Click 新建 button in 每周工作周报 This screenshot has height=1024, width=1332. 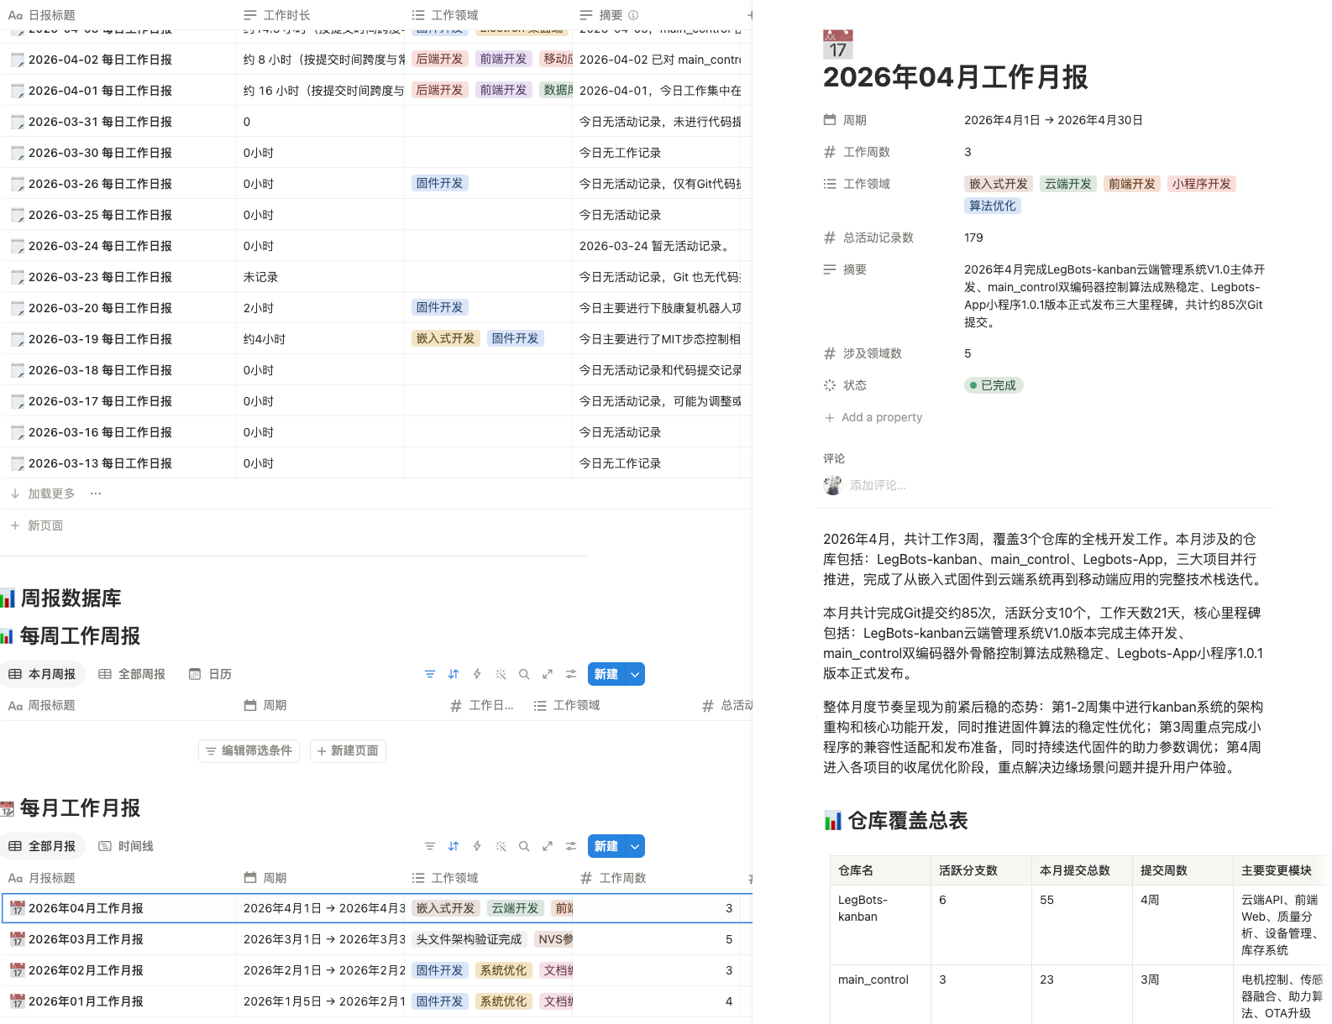tap(606, 674)
